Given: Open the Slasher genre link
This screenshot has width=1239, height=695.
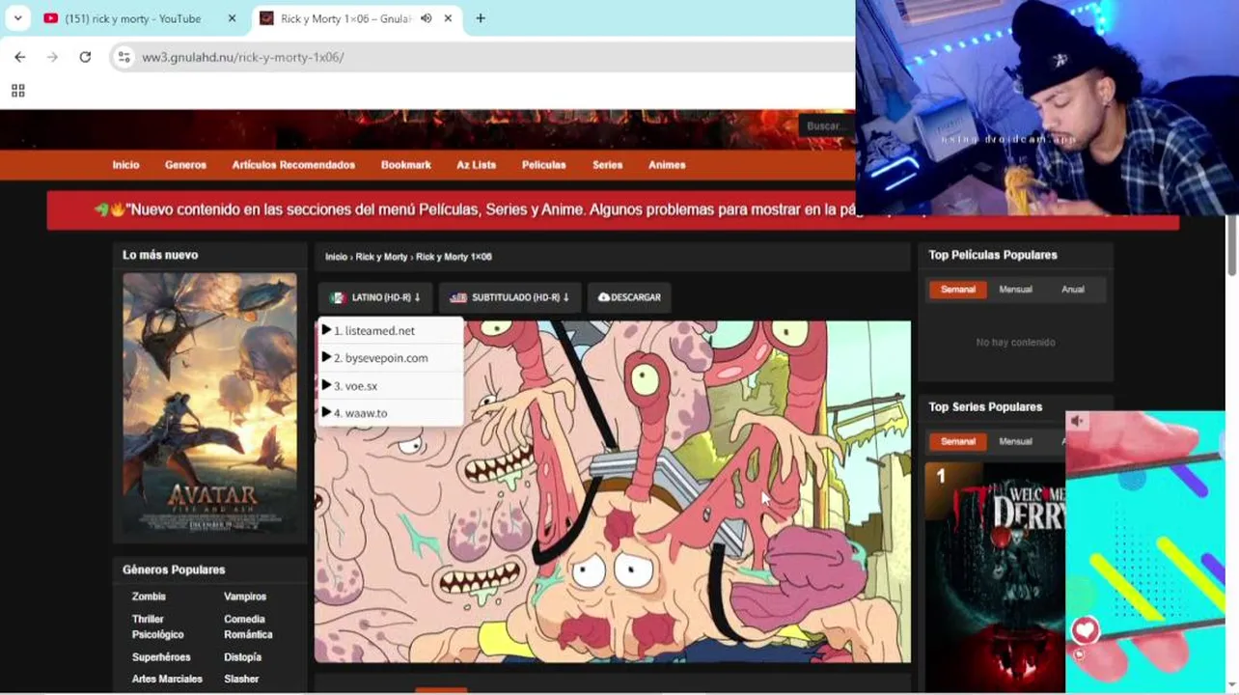Looking at the screenshot, I should (241, 680).
